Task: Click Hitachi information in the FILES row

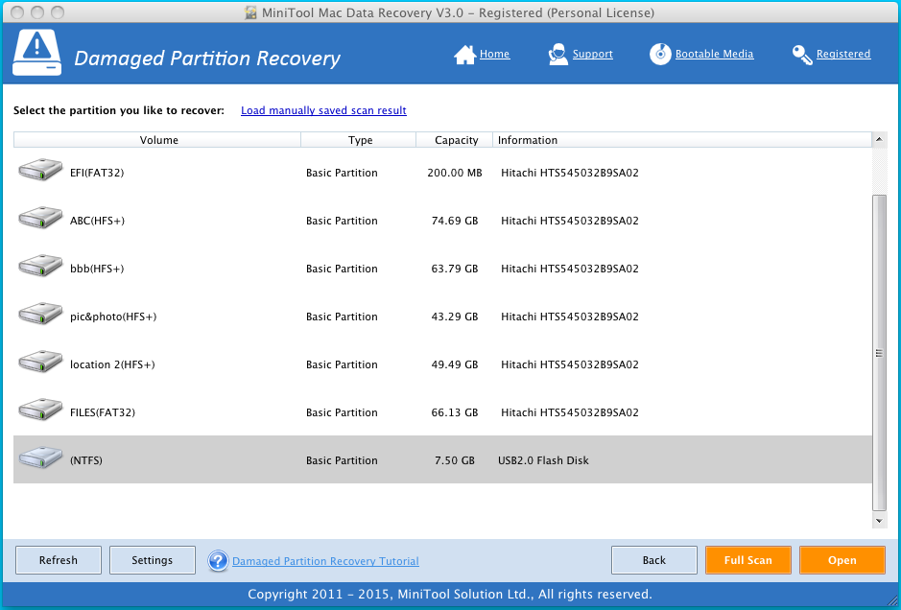Action: (569, 412)
